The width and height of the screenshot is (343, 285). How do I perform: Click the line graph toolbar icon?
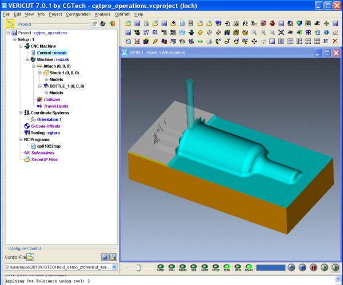pyautogui.click(x=335, y=33)
